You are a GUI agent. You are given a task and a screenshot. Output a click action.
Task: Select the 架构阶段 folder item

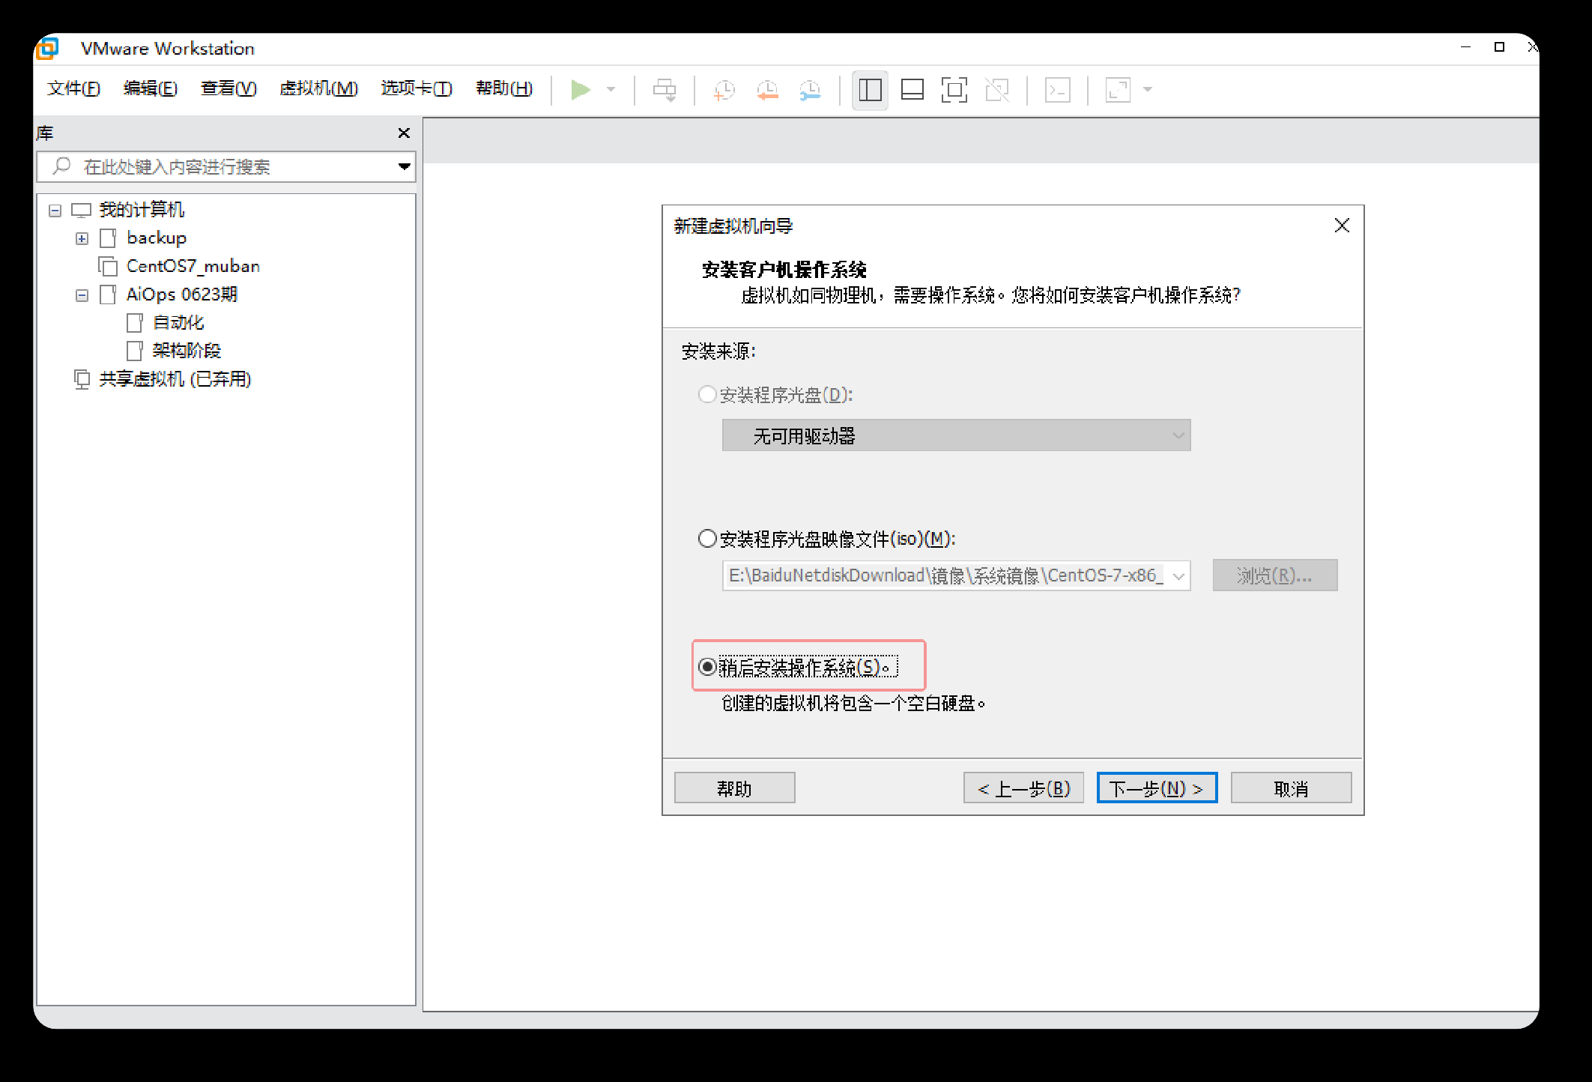click(187, 351)
